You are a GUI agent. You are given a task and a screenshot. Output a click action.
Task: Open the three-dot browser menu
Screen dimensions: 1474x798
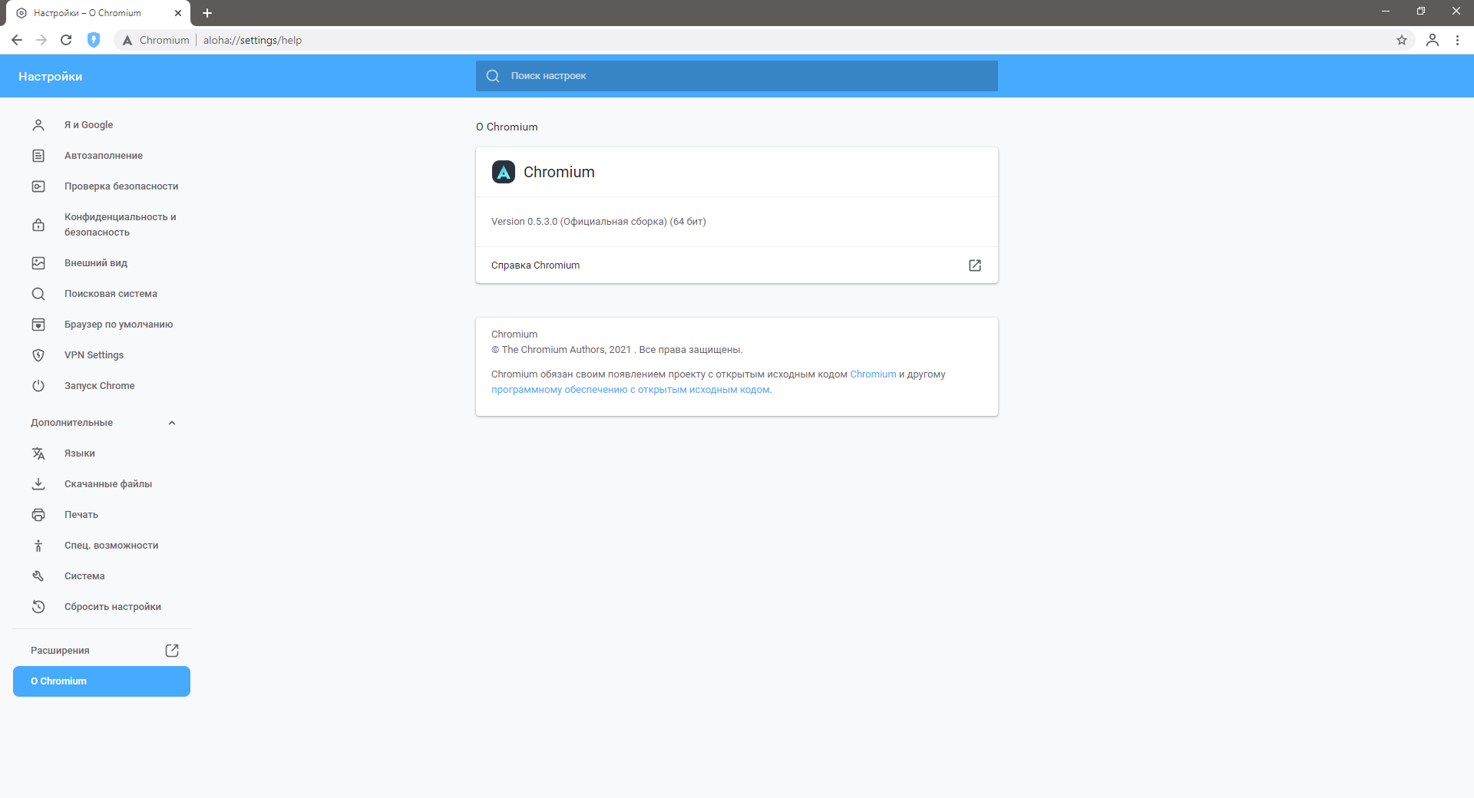coord(1457,40)
